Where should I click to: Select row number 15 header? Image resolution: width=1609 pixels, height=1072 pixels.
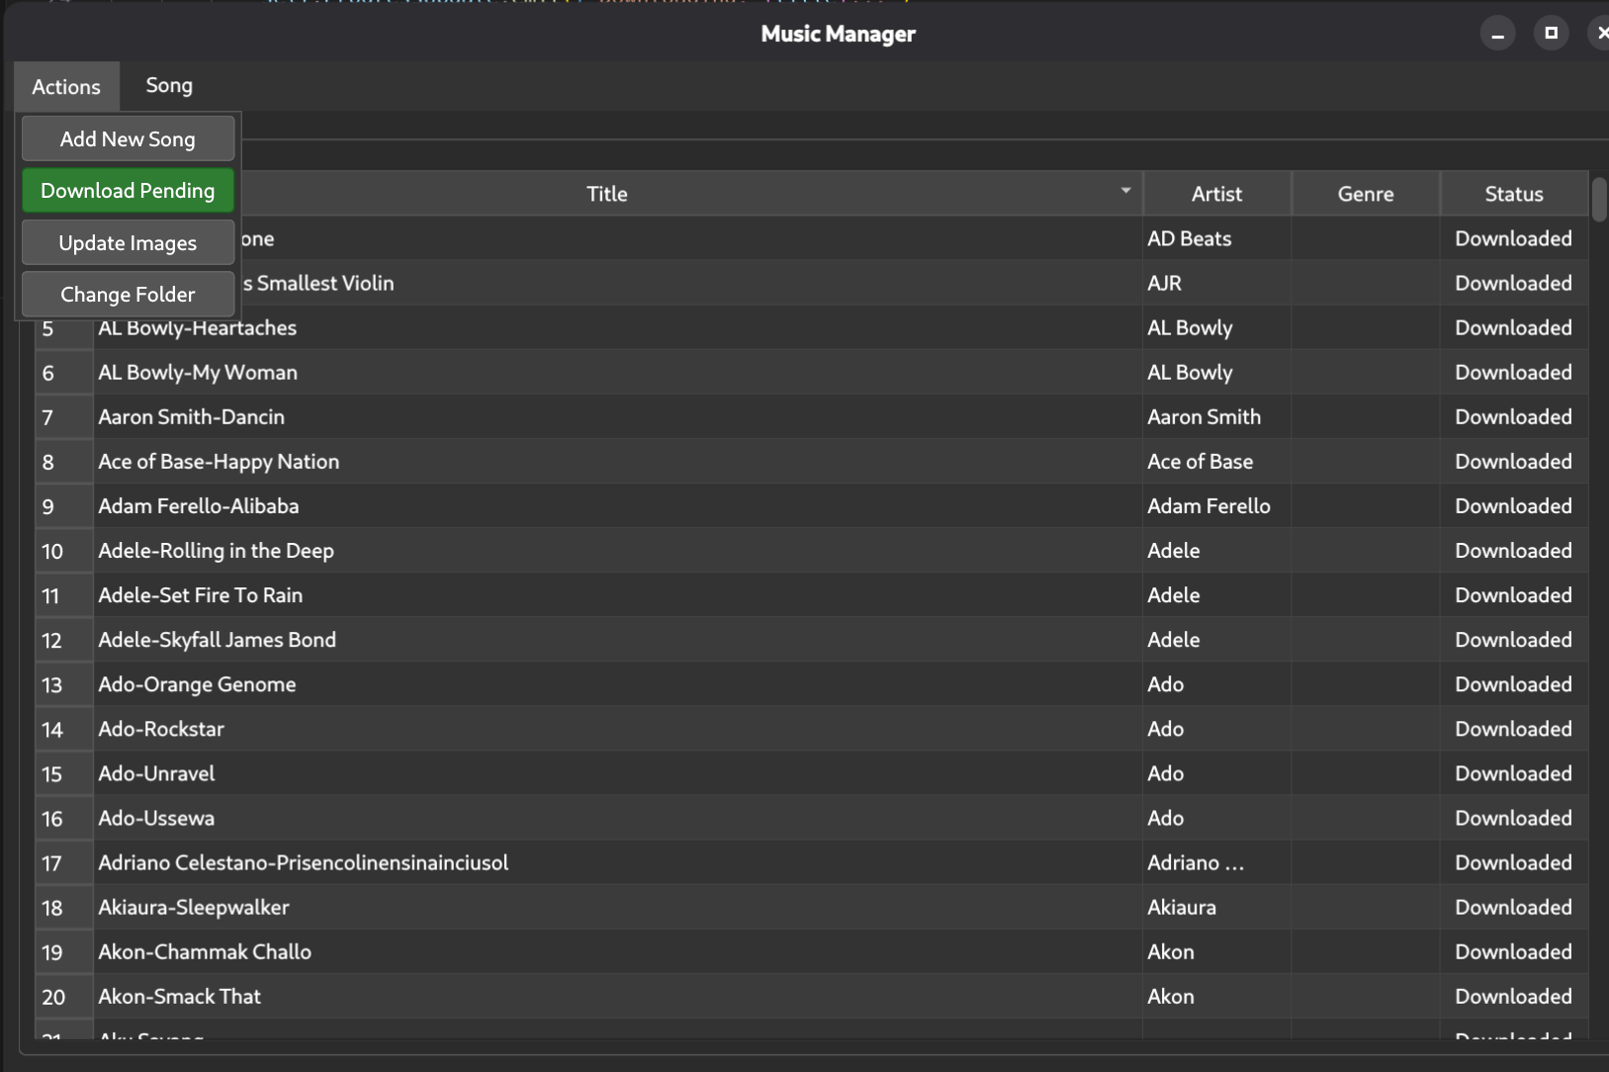click(52, 774)
